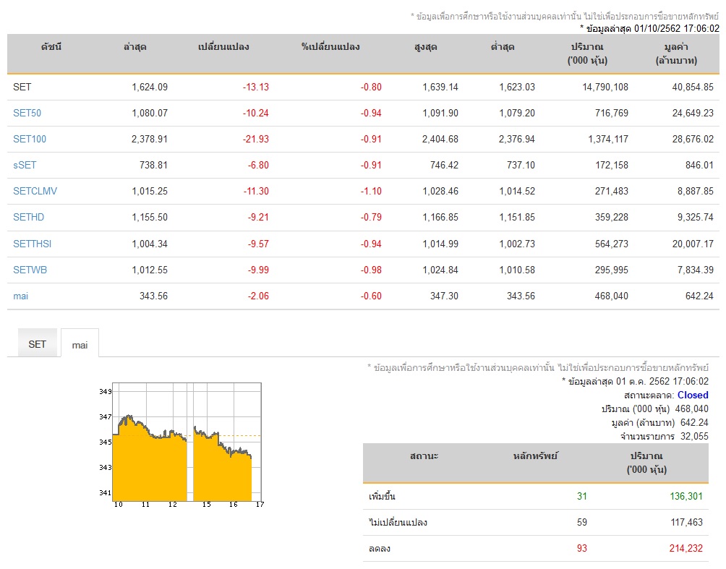Click the ลดลง row count 93

pyautogui.click(x=582, y=549)
